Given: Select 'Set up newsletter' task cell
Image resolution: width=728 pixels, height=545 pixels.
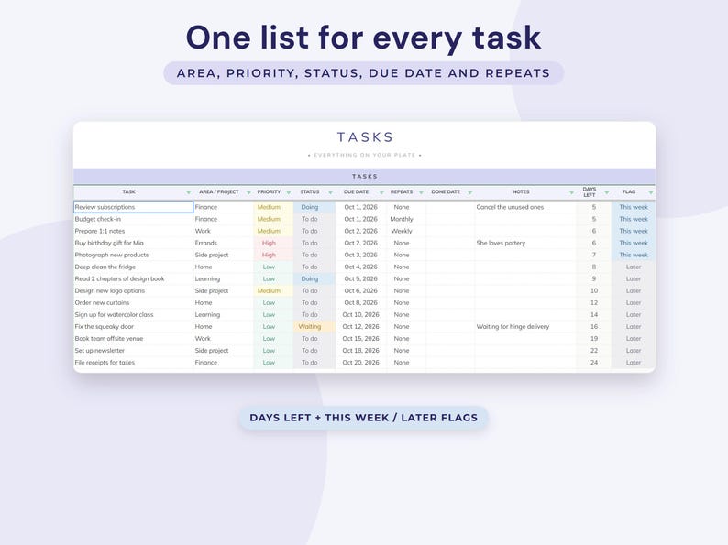Looking at the screenshot, I should click(x=133, y=351).
